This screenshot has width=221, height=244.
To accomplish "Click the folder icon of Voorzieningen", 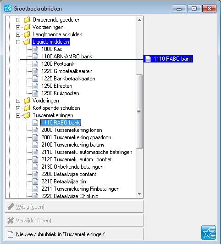I will point(27,27).
